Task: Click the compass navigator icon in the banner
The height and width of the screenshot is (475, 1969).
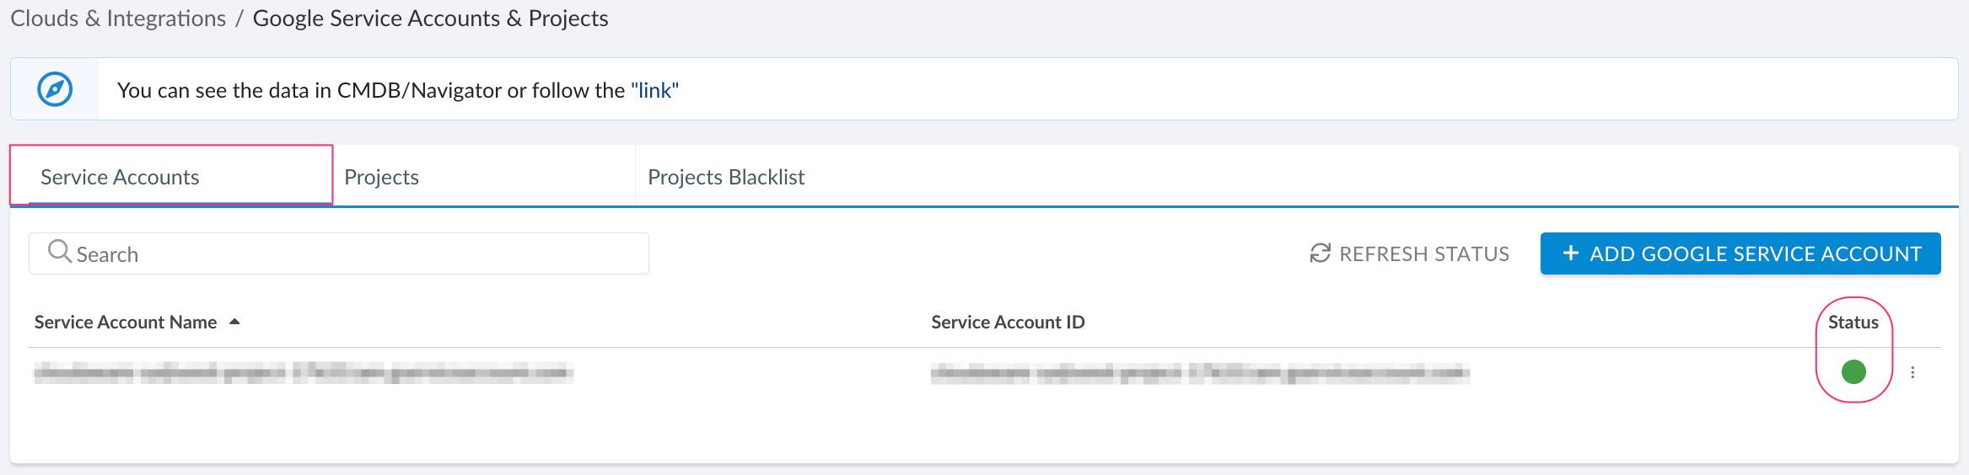Action: 55,89
